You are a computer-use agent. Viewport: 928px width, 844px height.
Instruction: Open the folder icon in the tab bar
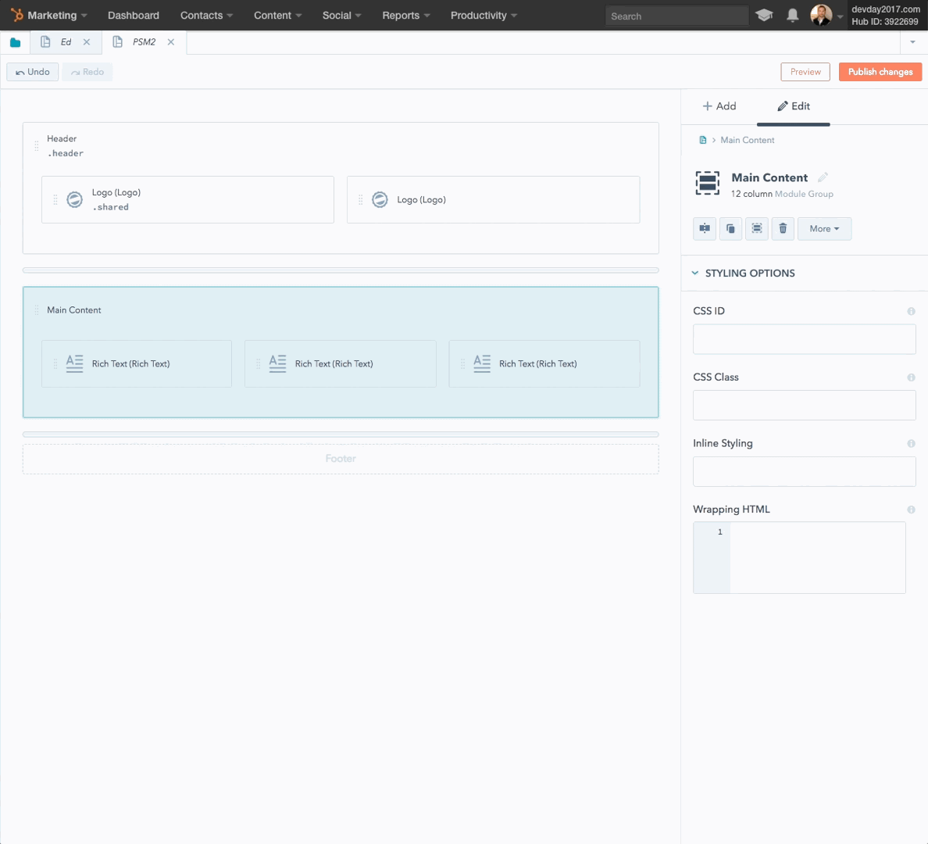coord(15,42)
